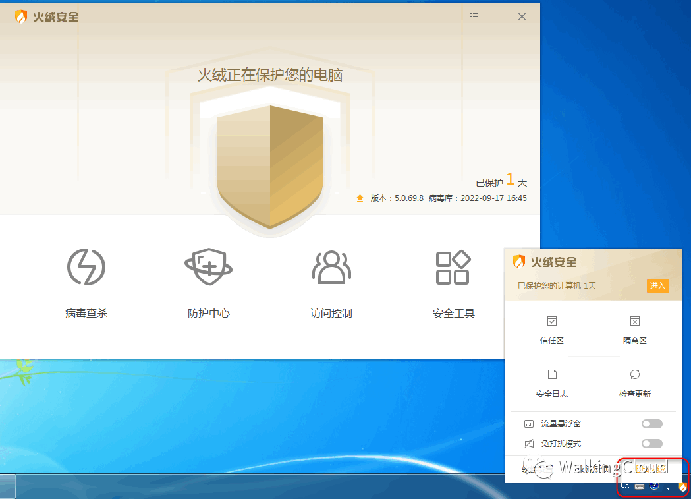Click the CH input language indicator
Image resolution: width=691 pixels, height=499 pixels.
pos(625,486)
